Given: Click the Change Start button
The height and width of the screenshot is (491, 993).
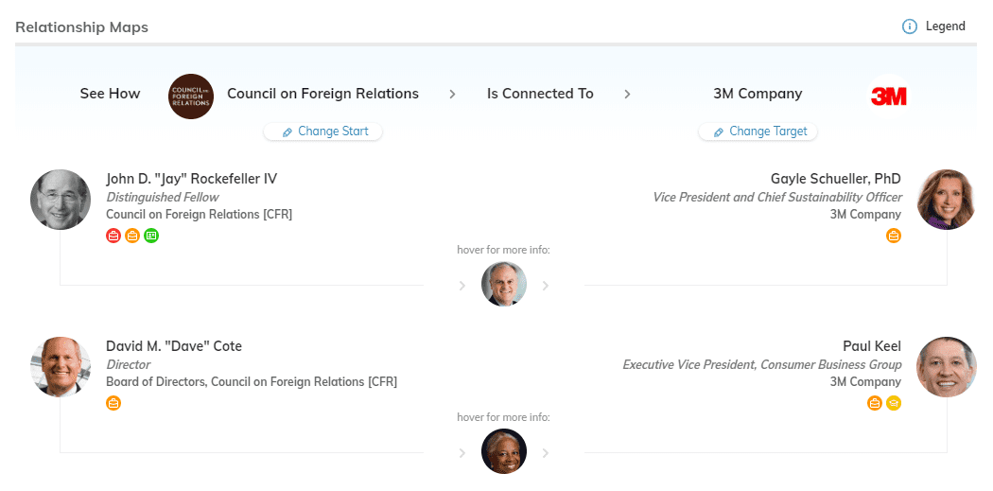Looking at the screenshot, I should (323, 132).
